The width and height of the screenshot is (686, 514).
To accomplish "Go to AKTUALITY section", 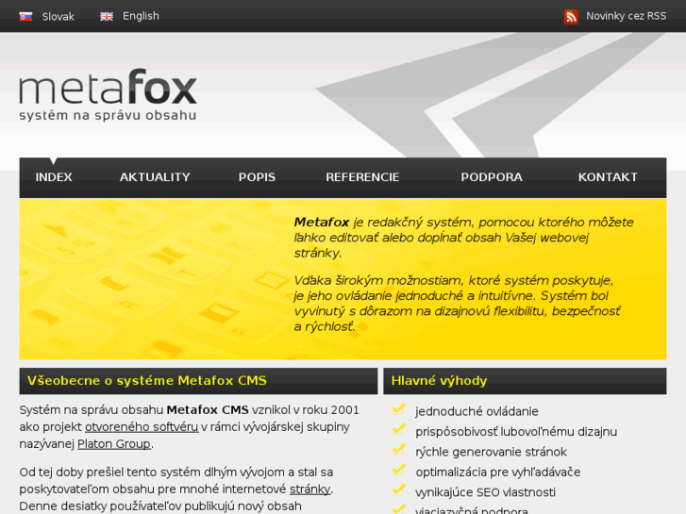I will click(155, 177).
